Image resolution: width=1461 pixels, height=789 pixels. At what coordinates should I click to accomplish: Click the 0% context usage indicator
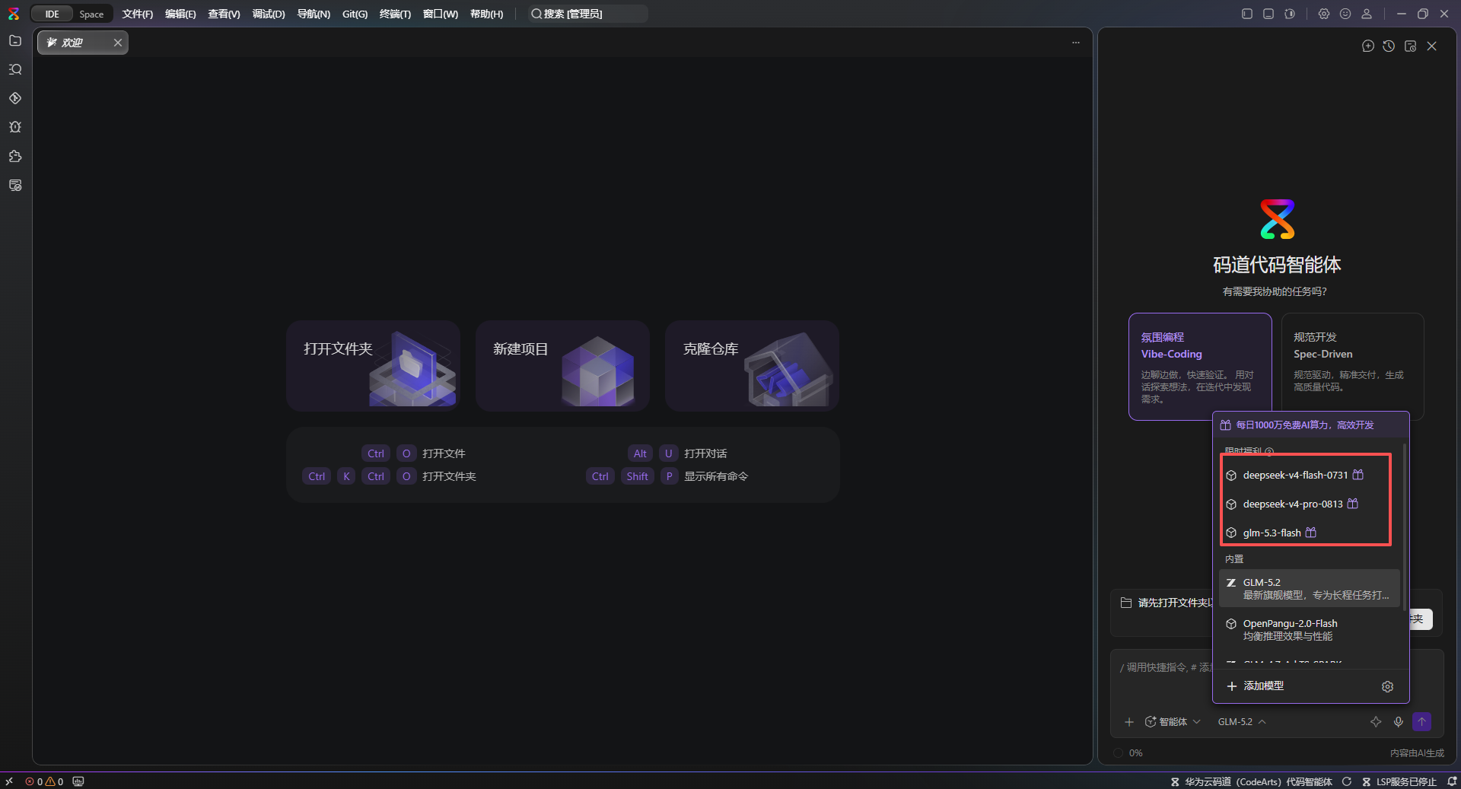pos(1128,753)
